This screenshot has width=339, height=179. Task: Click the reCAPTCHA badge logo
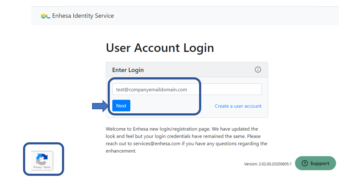pyautogui.click(x=42, y=159)
